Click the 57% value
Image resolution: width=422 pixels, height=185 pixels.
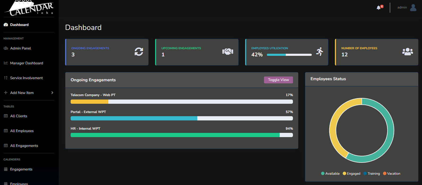(x=289, y=112)
